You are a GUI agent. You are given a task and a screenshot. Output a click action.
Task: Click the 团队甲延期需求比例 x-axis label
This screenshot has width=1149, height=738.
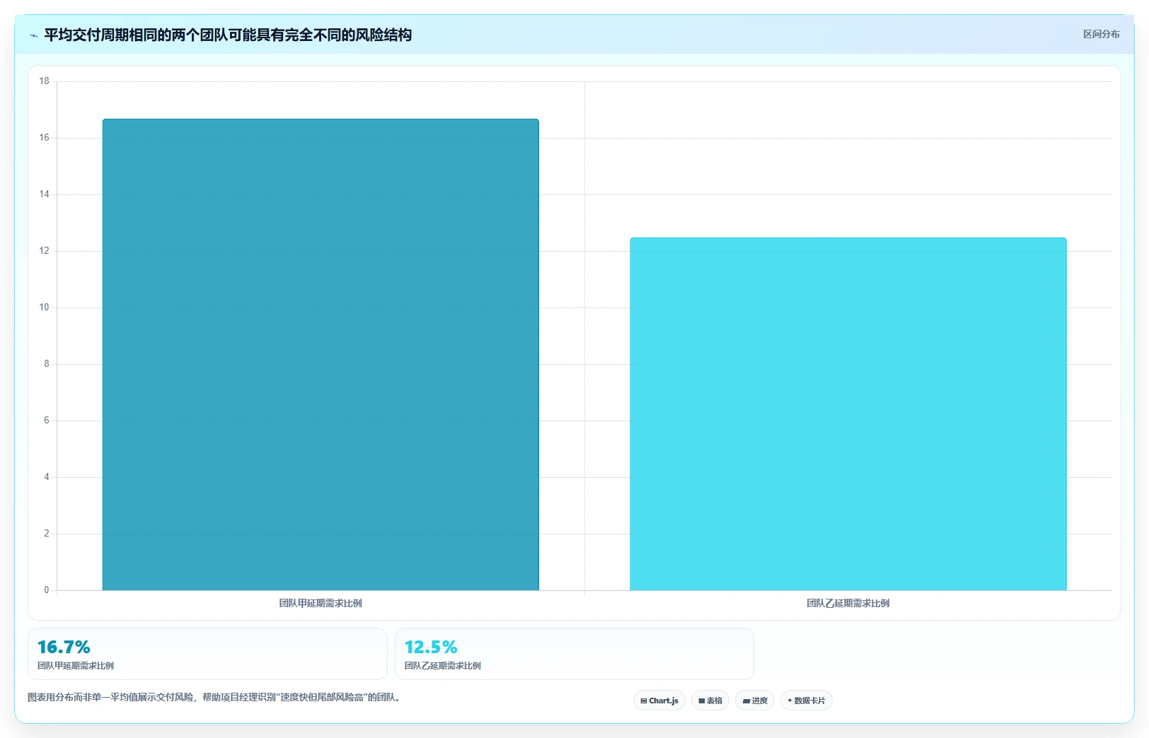[x=321, y=603]
